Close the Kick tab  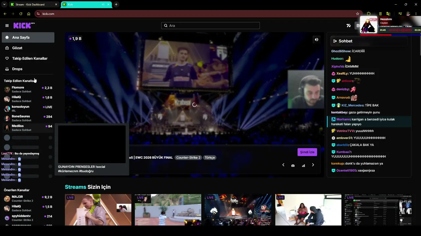109,4
